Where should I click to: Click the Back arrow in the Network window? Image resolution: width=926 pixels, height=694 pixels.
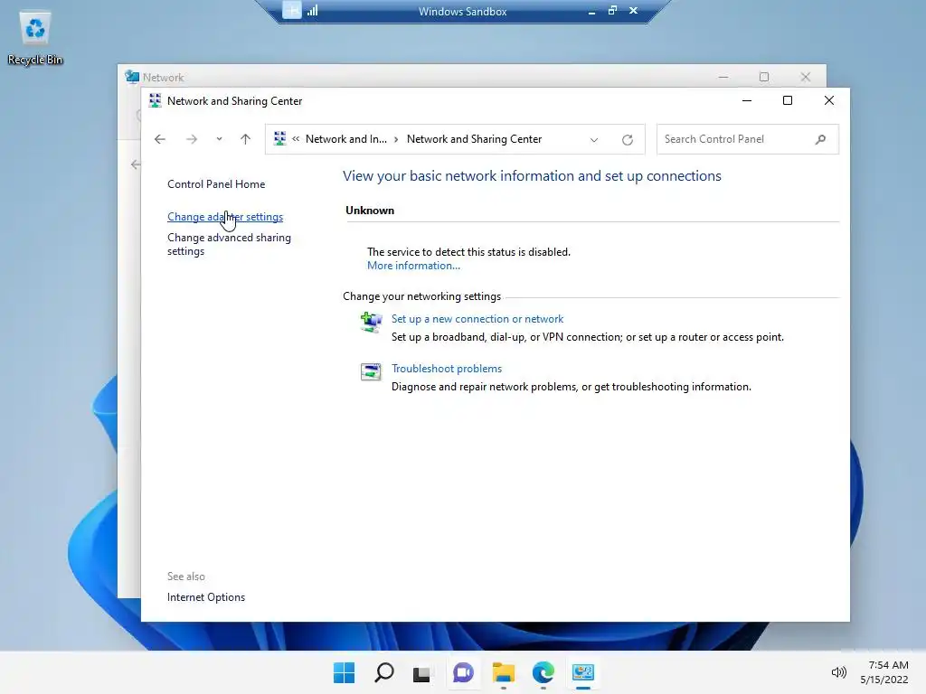tap(136, 164)
